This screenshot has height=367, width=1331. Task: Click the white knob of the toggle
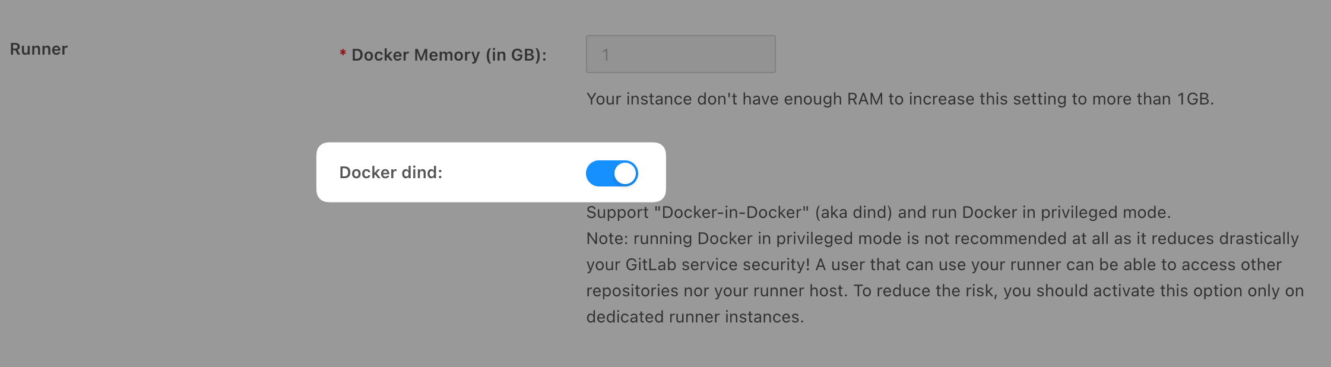pos(625,173)
